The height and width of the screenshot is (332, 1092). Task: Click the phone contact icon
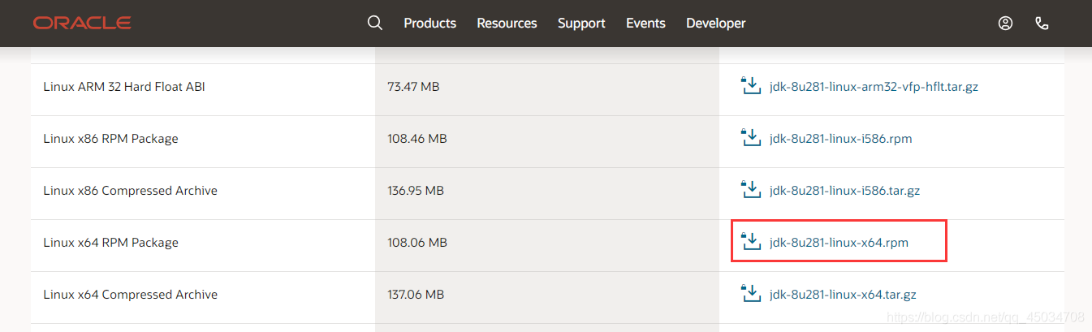1042,24
